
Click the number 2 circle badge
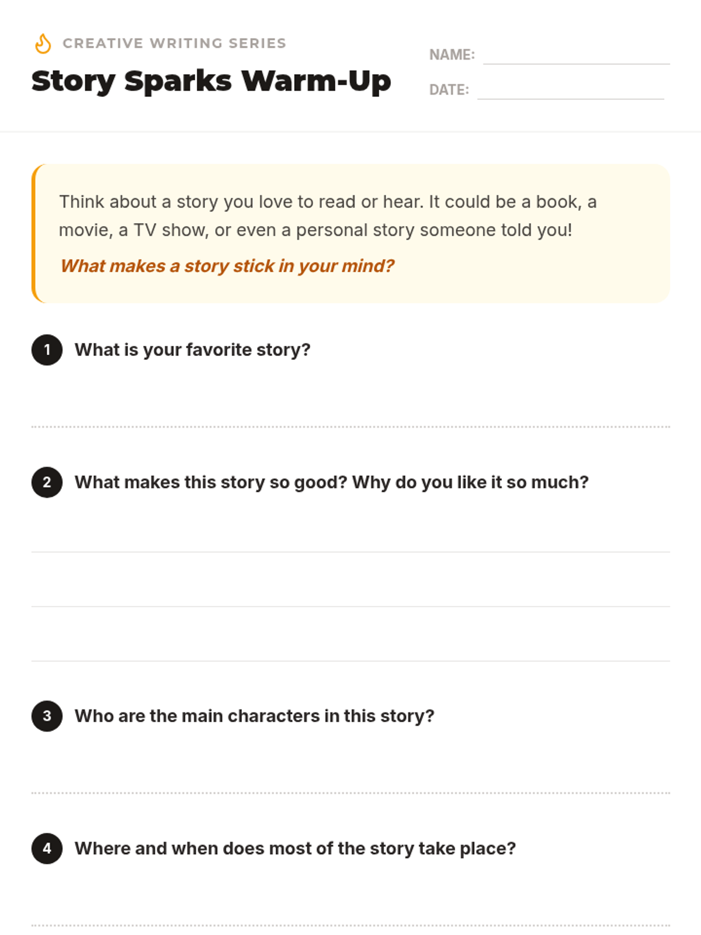[x=47, y=482]
